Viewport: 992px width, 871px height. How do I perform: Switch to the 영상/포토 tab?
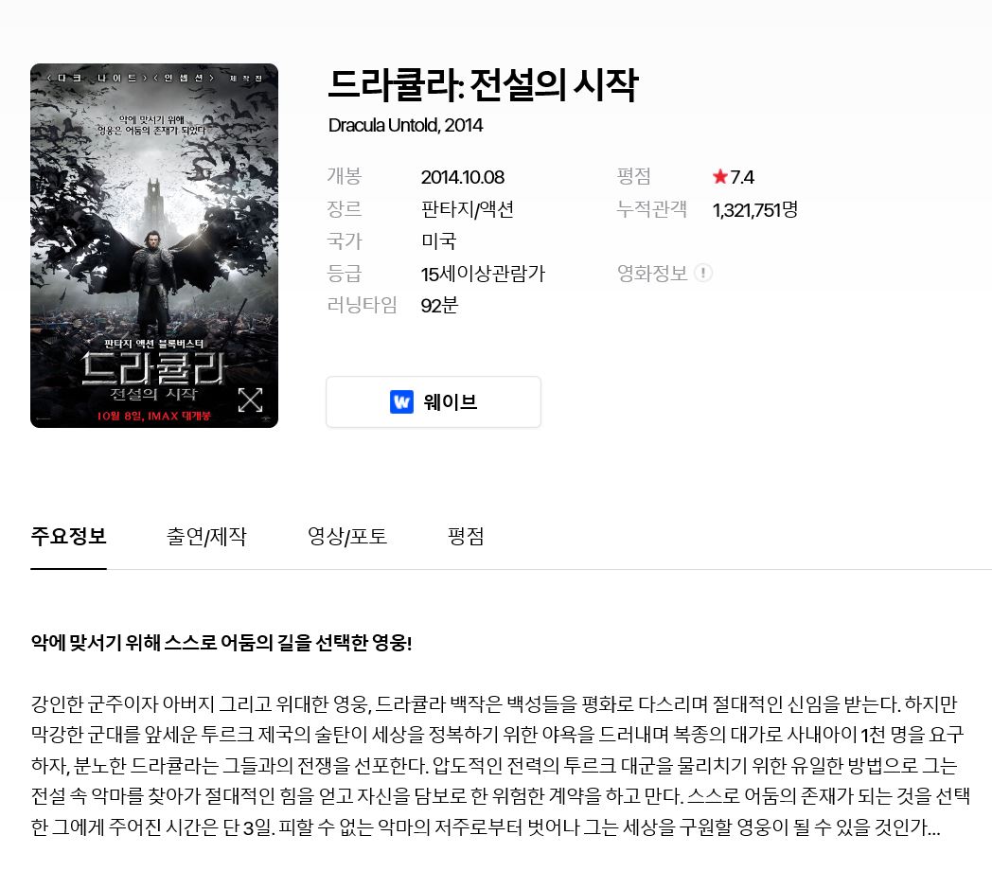click(347, 537)
